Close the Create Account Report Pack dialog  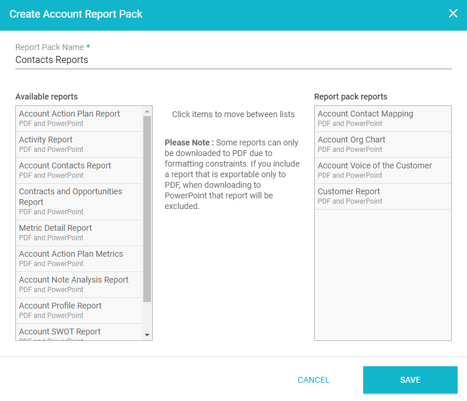point(453,14)
